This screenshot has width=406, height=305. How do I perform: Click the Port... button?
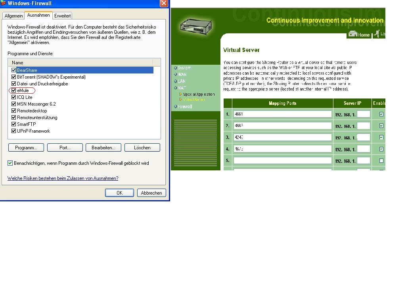[x=65, y=148]
